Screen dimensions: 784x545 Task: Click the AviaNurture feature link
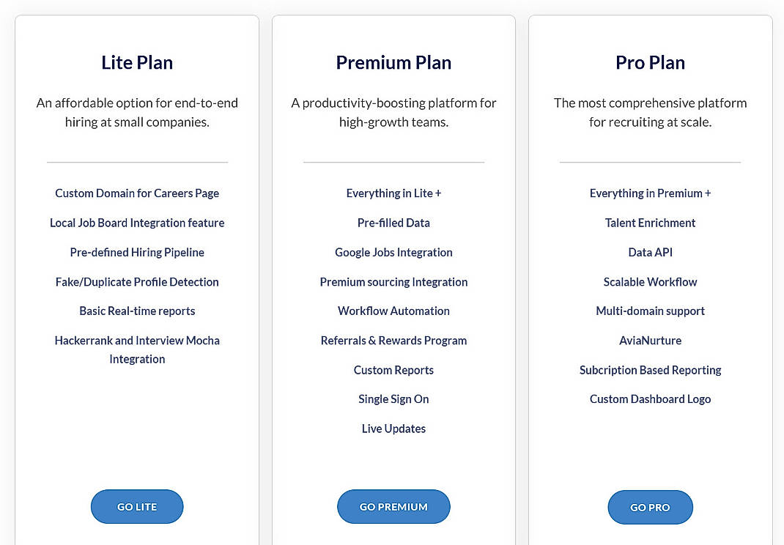tap(649, 340)
